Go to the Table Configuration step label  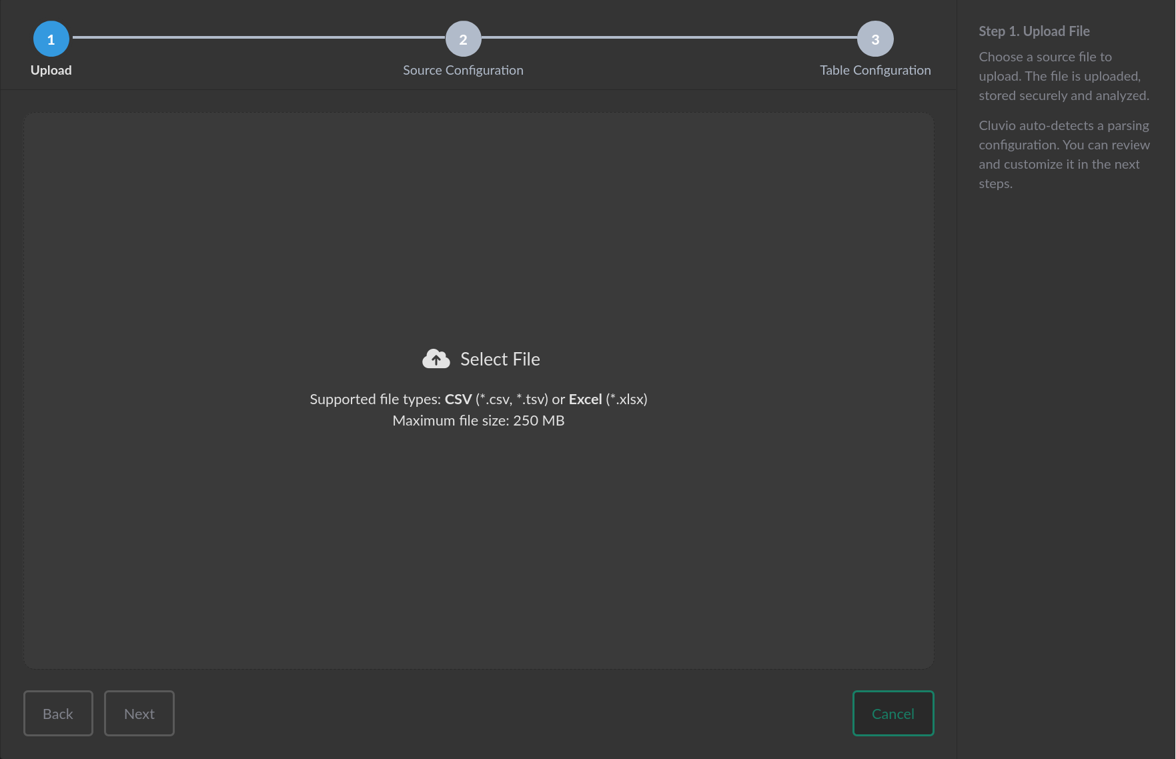tap(875, 70)
